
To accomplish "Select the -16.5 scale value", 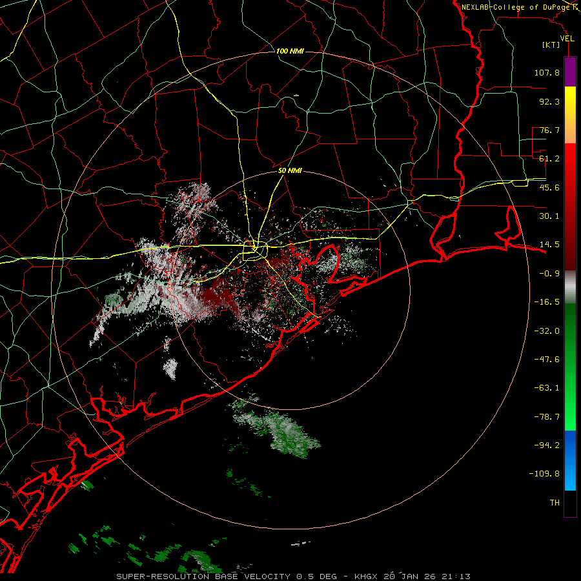I will click(547, 302).
